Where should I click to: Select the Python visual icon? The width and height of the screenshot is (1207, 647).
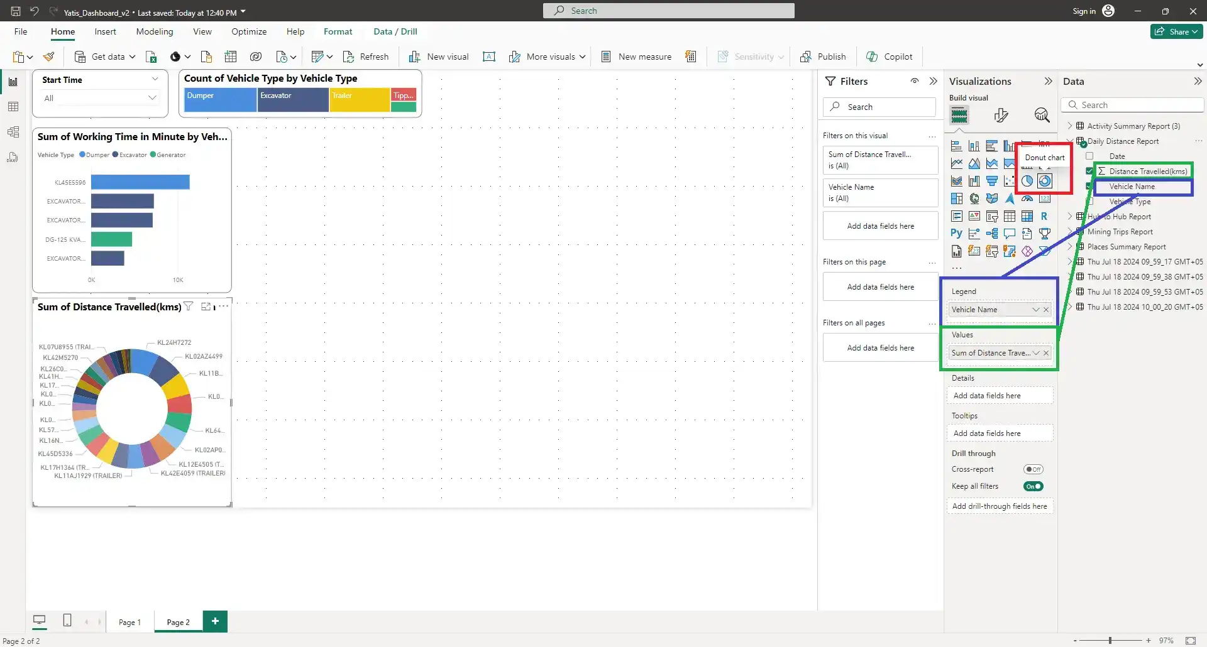(x=956, y=234)
